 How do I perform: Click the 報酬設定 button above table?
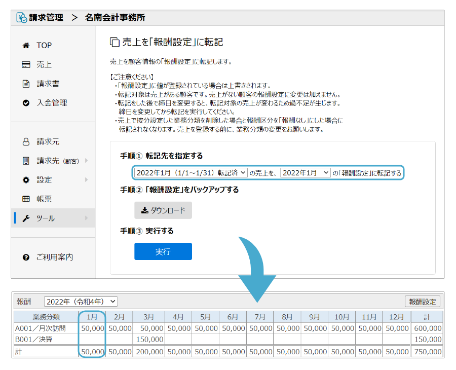coord(423,302)
